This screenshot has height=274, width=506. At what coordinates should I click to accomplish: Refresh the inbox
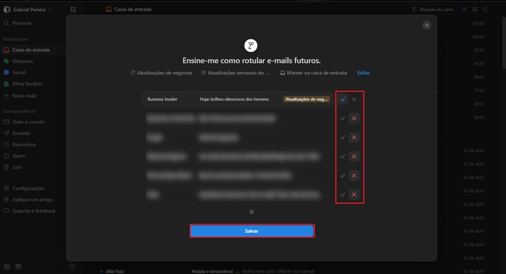485,9
